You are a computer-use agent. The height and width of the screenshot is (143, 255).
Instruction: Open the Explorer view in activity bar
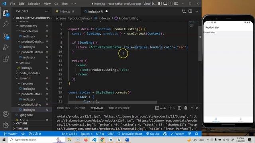pos(6,13)
